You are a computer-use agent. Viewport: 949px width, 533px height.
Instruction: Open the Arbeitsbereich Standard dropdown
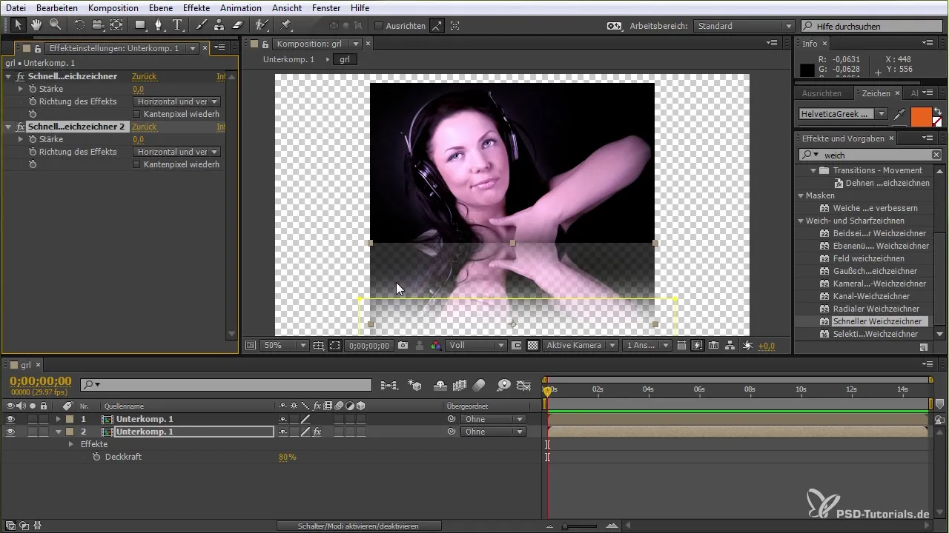(x=744, y=26)
